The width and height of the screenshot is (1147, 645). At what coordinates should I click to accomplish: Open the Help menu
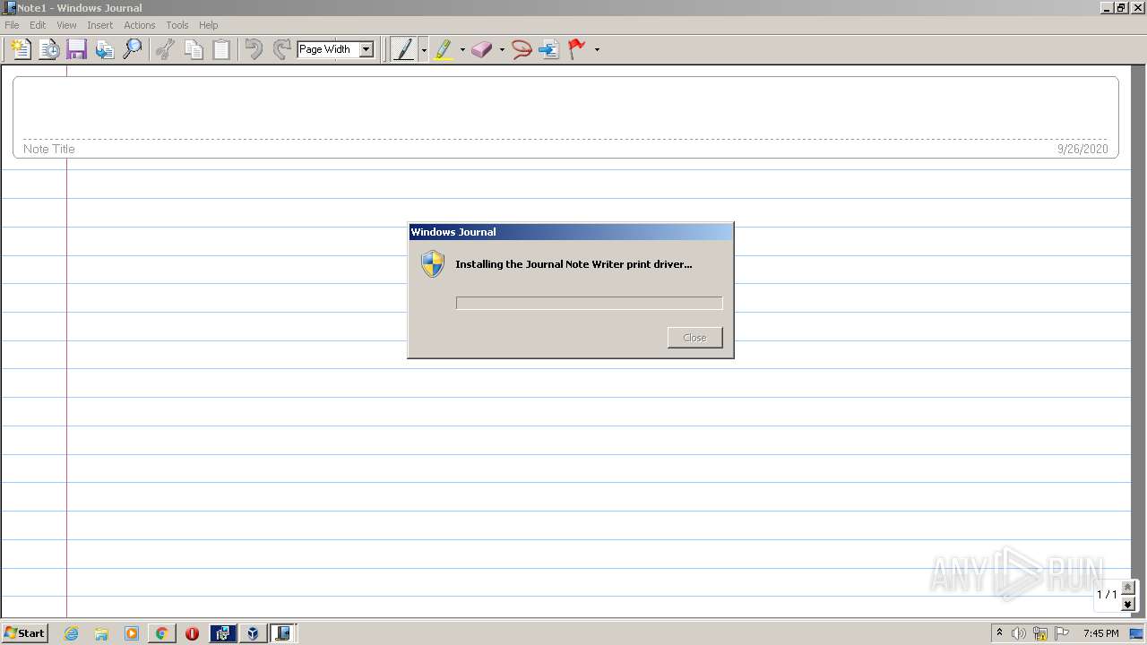pyautogui.click(x=209, y=25)
